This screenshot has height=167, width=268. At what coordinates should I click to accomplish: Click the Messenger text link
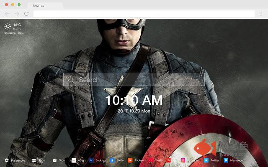tap(237, 160)
